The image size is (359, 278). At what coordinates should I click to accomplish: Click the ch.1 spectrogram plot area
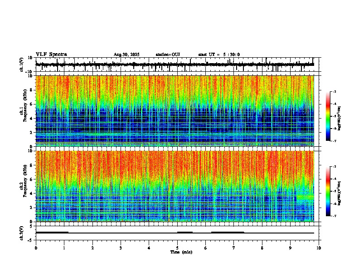(x=175, y=111)
